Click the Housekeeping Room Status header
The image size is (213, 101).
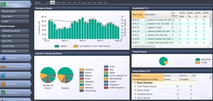coord(147,79)
